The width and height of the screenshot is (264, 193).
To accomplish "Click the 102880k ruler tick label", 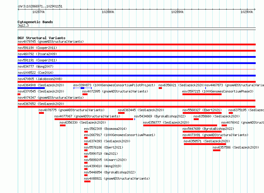I will 108,12.
